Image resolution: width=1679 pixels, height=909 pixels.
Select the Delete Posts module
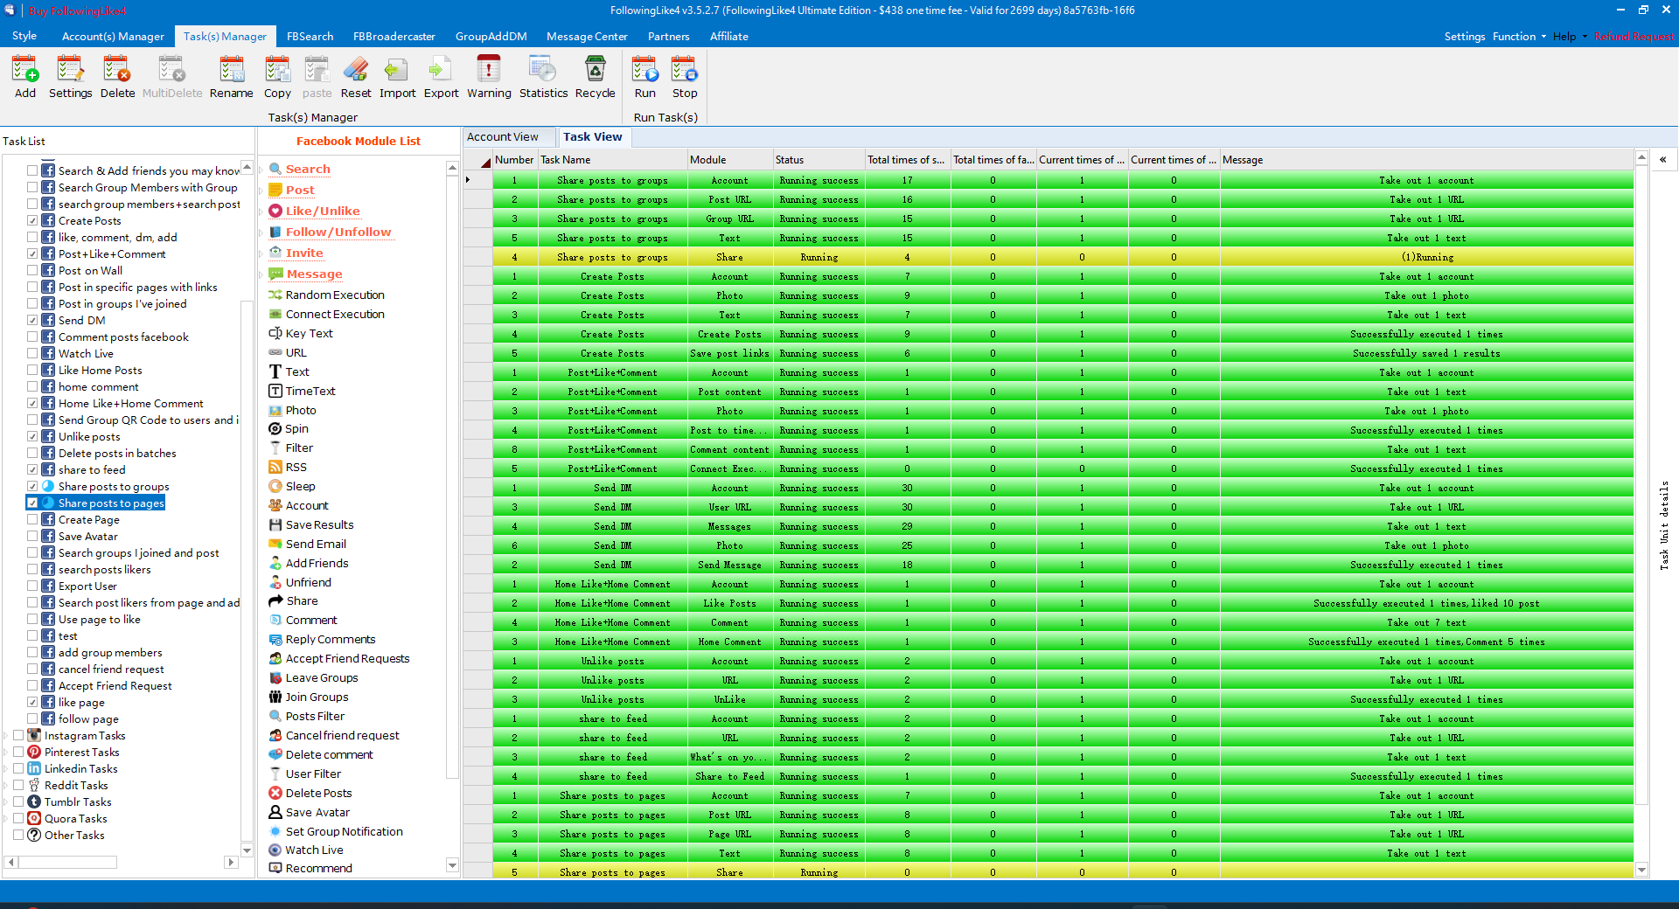click(310, 794)
